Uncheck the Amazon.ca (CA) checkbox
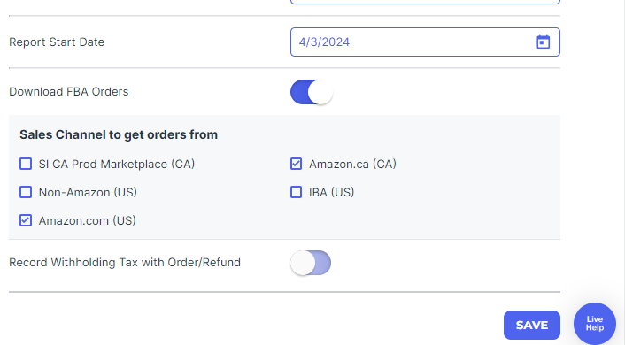This screenshot has height=345, width=625. coord(297,164)
